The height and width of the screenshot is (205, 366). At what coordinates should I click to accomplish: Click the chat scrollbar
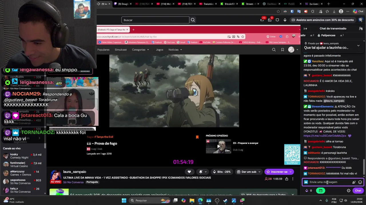(x=364, y=167)
